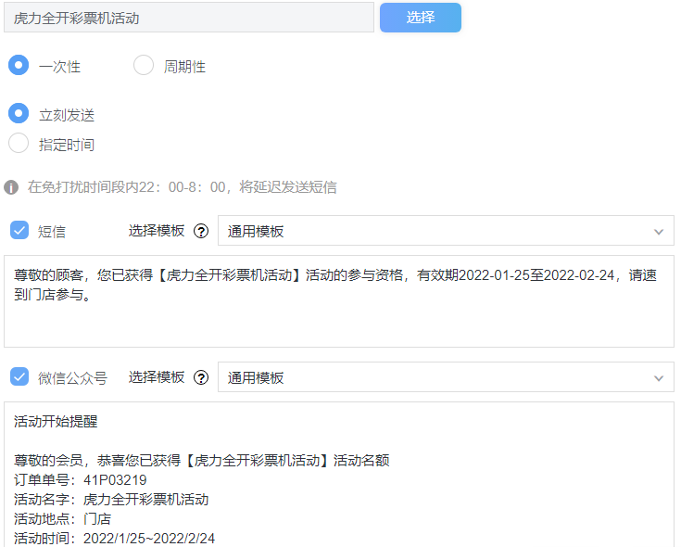Click the chevron arrow of the 短信 template dropdown
Image resolution: width=681 pixels, height=547 pixels.
click(659, 232)
